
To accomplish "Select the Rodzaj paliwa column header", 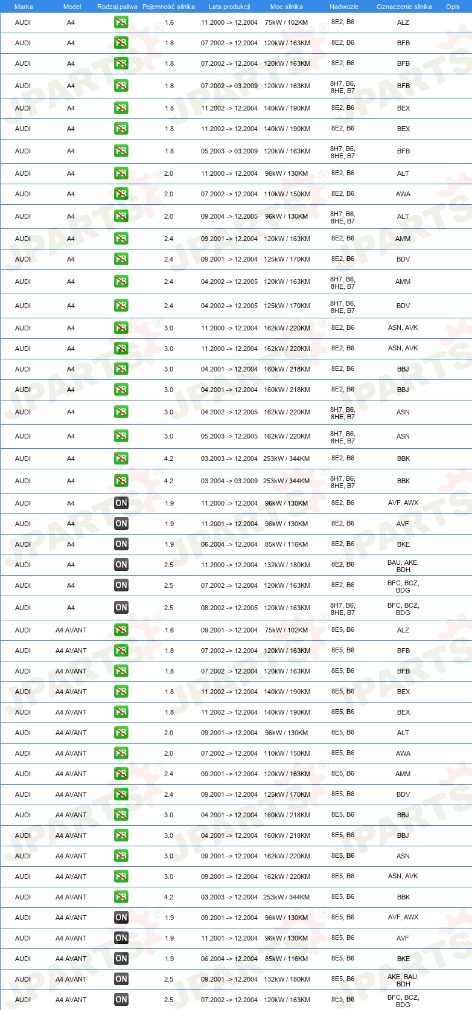I will [x=117, y=7].
